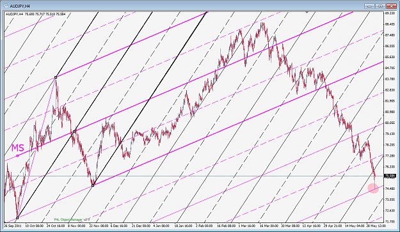The height and width of the screenshot is (232, 400).
Task: Click the 87.480 price level on the axis
Action: pyautogui.click(x=390, y=35)
